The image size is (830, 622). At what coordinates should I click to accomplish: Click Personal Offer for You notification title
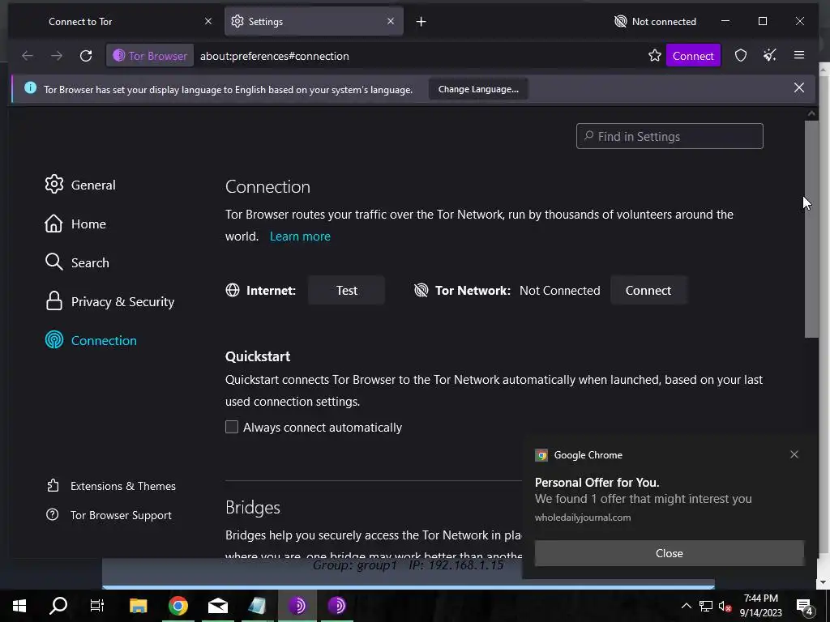[x=597, y=483]
